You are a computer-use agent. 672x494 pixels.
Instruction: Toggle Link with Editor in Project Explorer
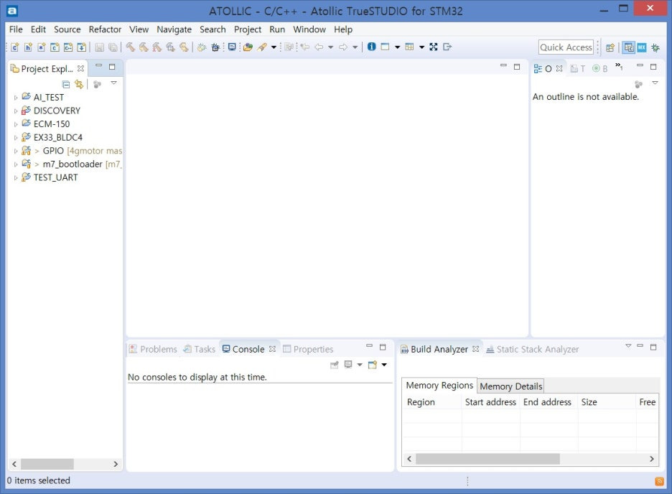79,84
